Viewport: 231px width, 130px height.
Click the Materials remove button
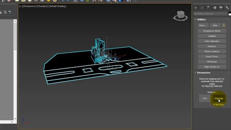[219, 99]
